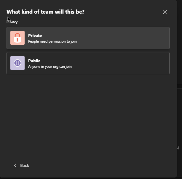The width and height of the screenshot is (182, 179).
Task: Click the purple globe Public icon
Action: 17,63
